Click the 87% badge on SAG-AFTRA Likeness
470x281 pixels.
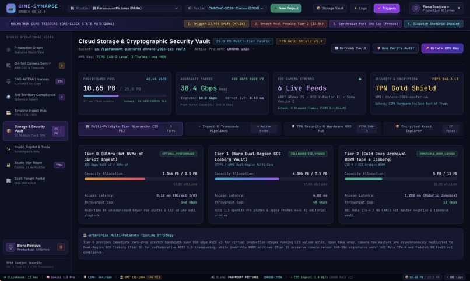(60, 81)
